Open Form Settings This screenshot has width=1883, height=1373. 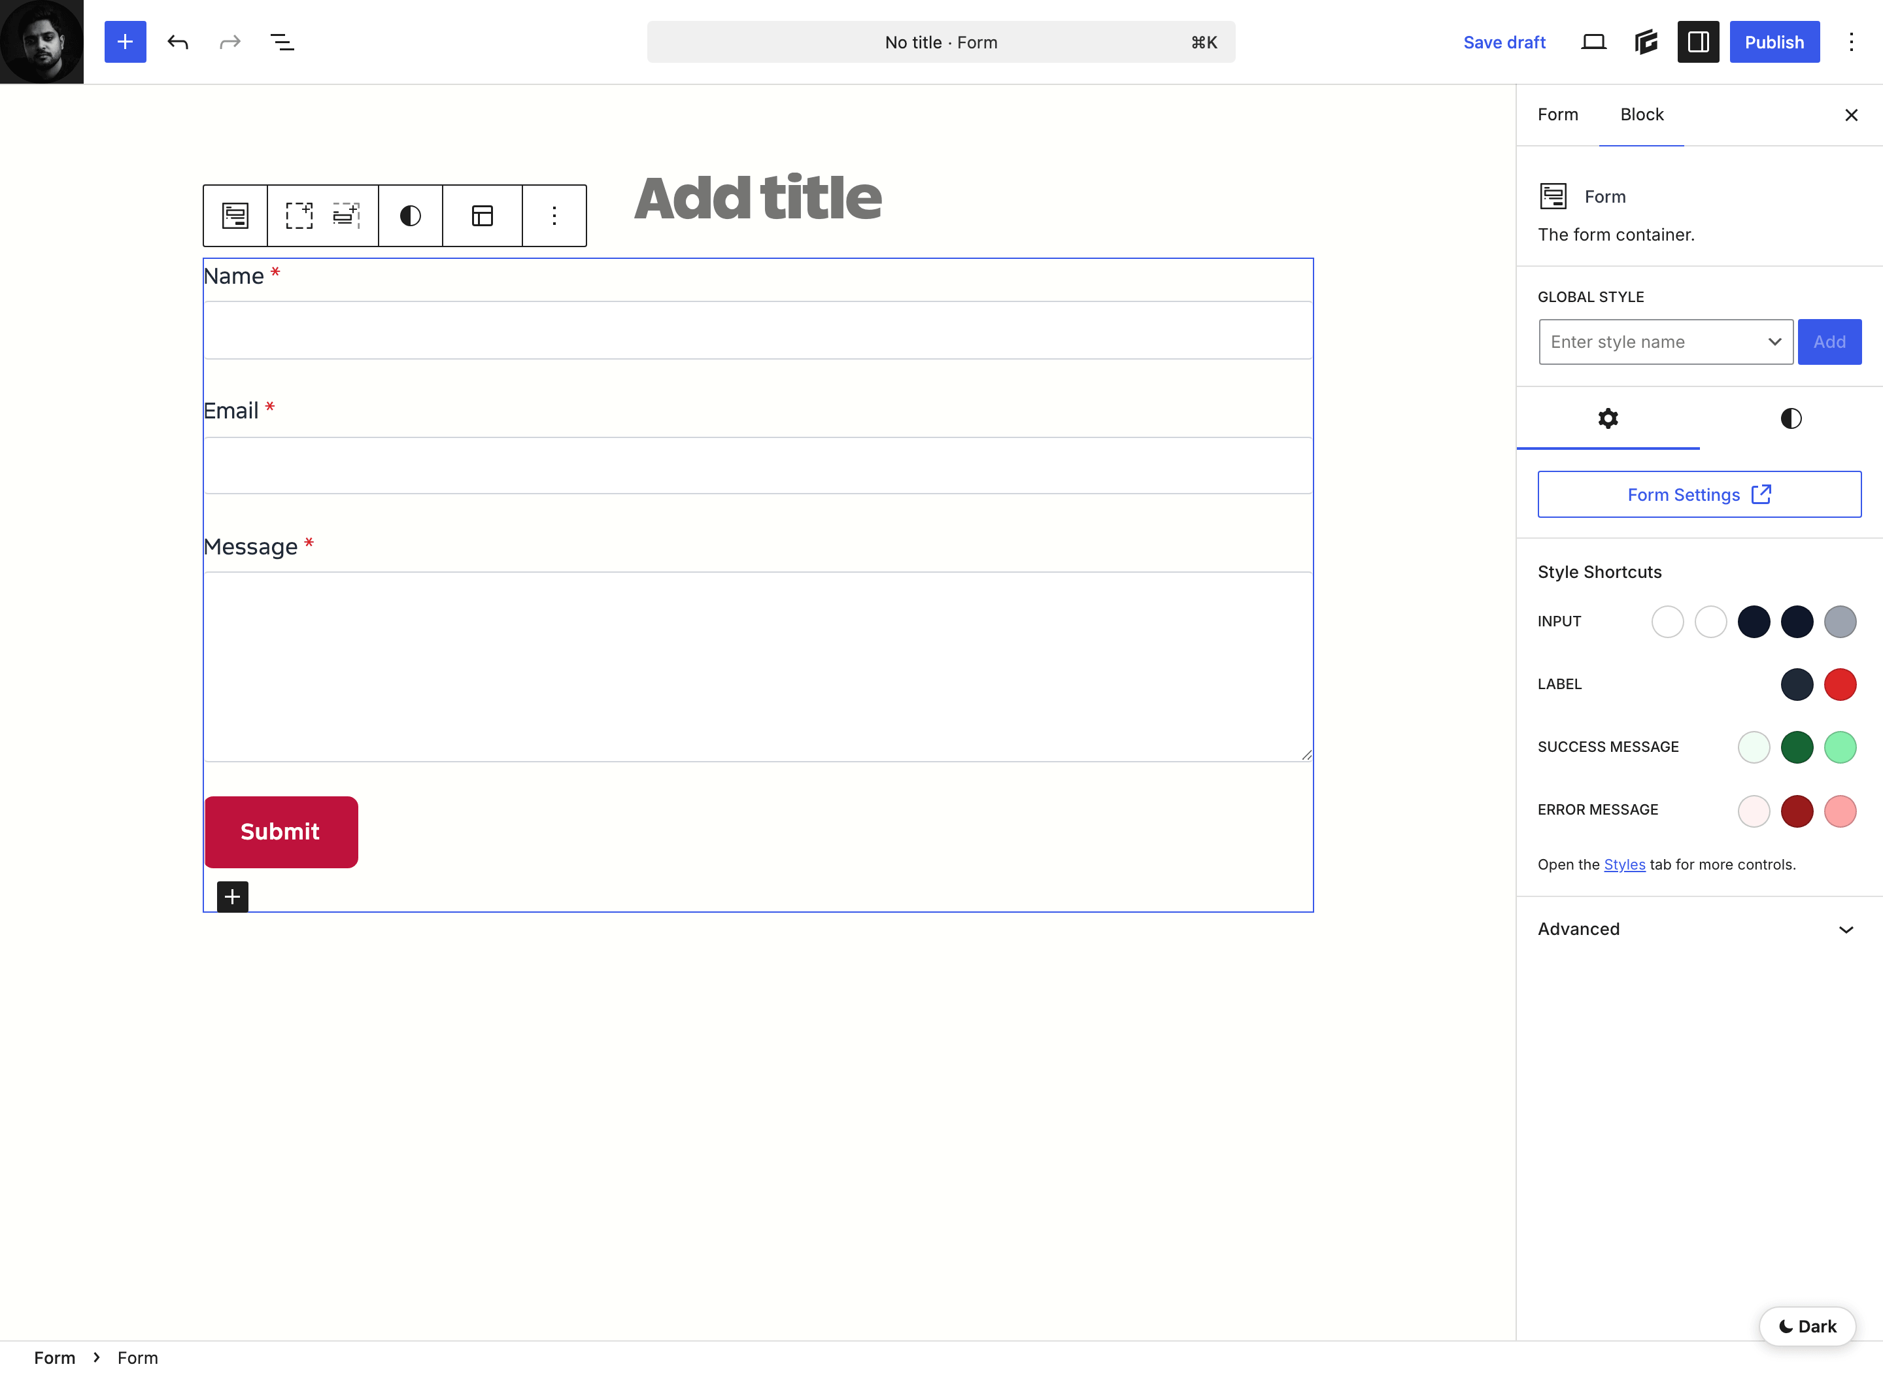click(1699, 494)
